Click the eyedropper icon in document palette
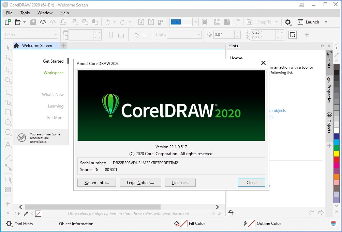 coord(26,214)
